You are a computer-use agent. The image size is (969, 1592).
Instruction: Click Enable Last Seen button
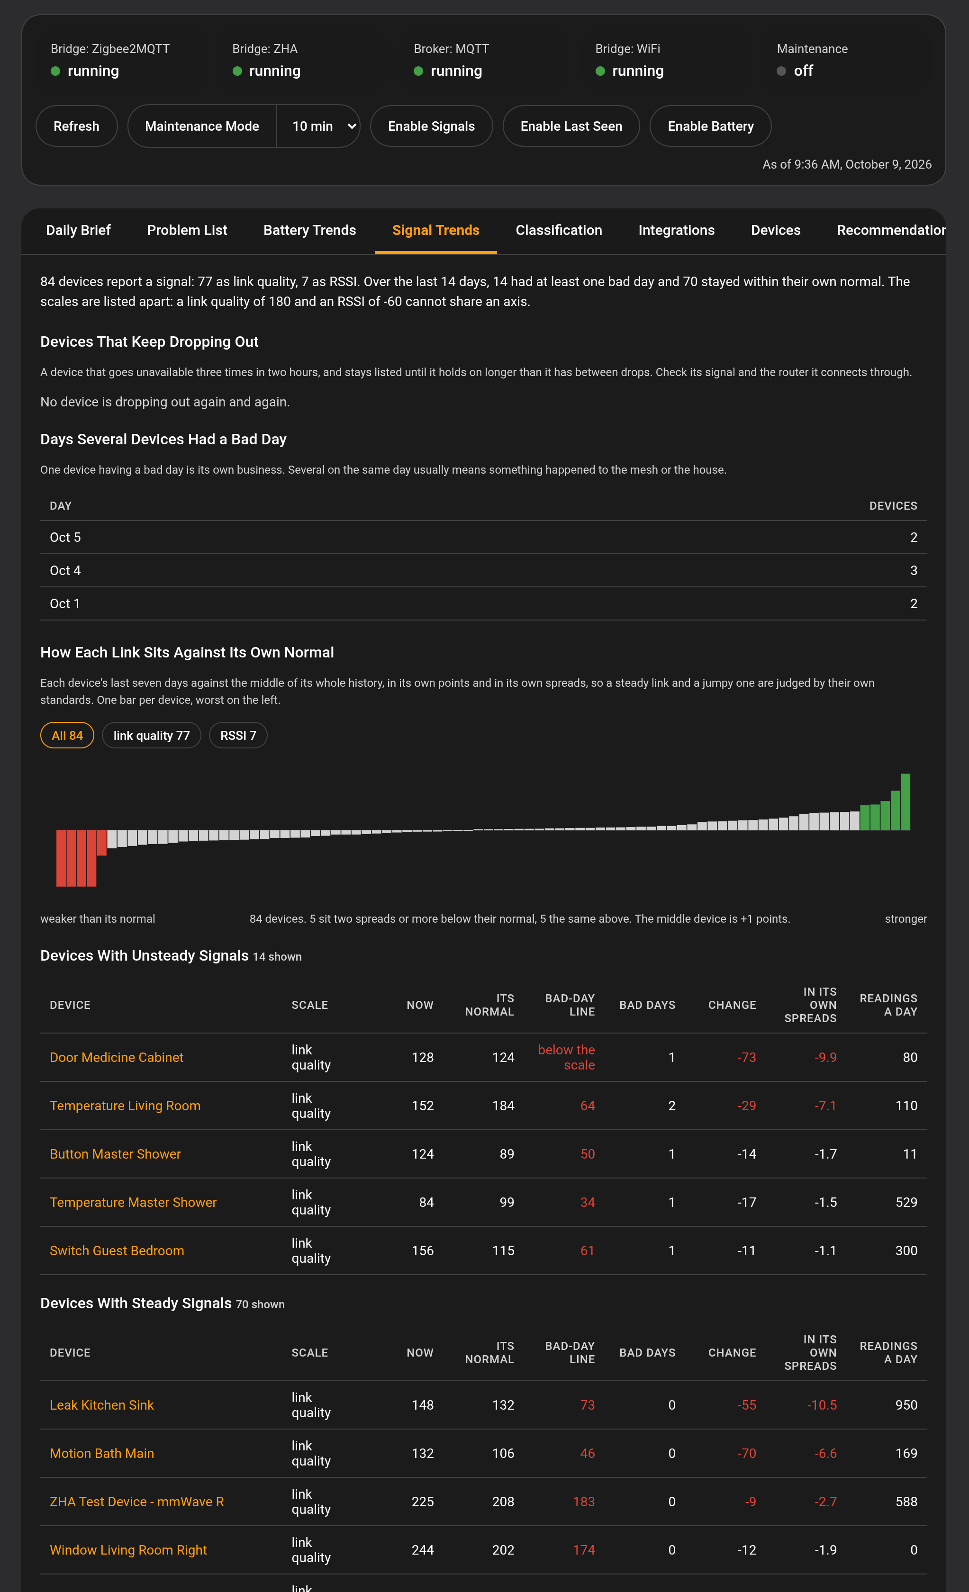pyautogui.click(x=571, y=126)
